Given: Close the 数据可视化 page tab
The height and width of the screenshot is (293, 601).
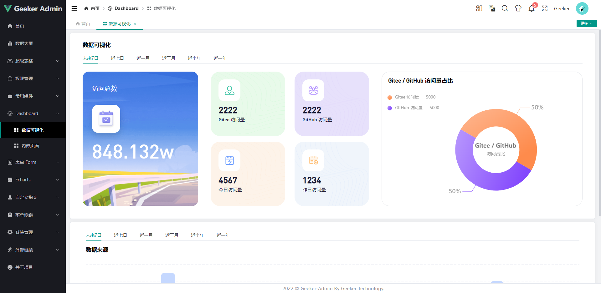Looking at the screenshot, I should (x=135, y=24).
